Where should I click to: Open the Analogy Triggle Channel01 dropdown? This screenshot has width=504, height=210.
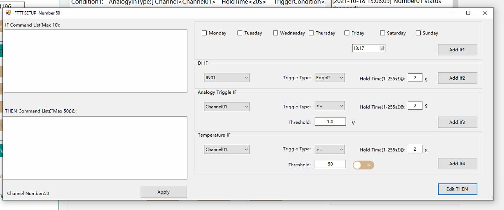227,107
